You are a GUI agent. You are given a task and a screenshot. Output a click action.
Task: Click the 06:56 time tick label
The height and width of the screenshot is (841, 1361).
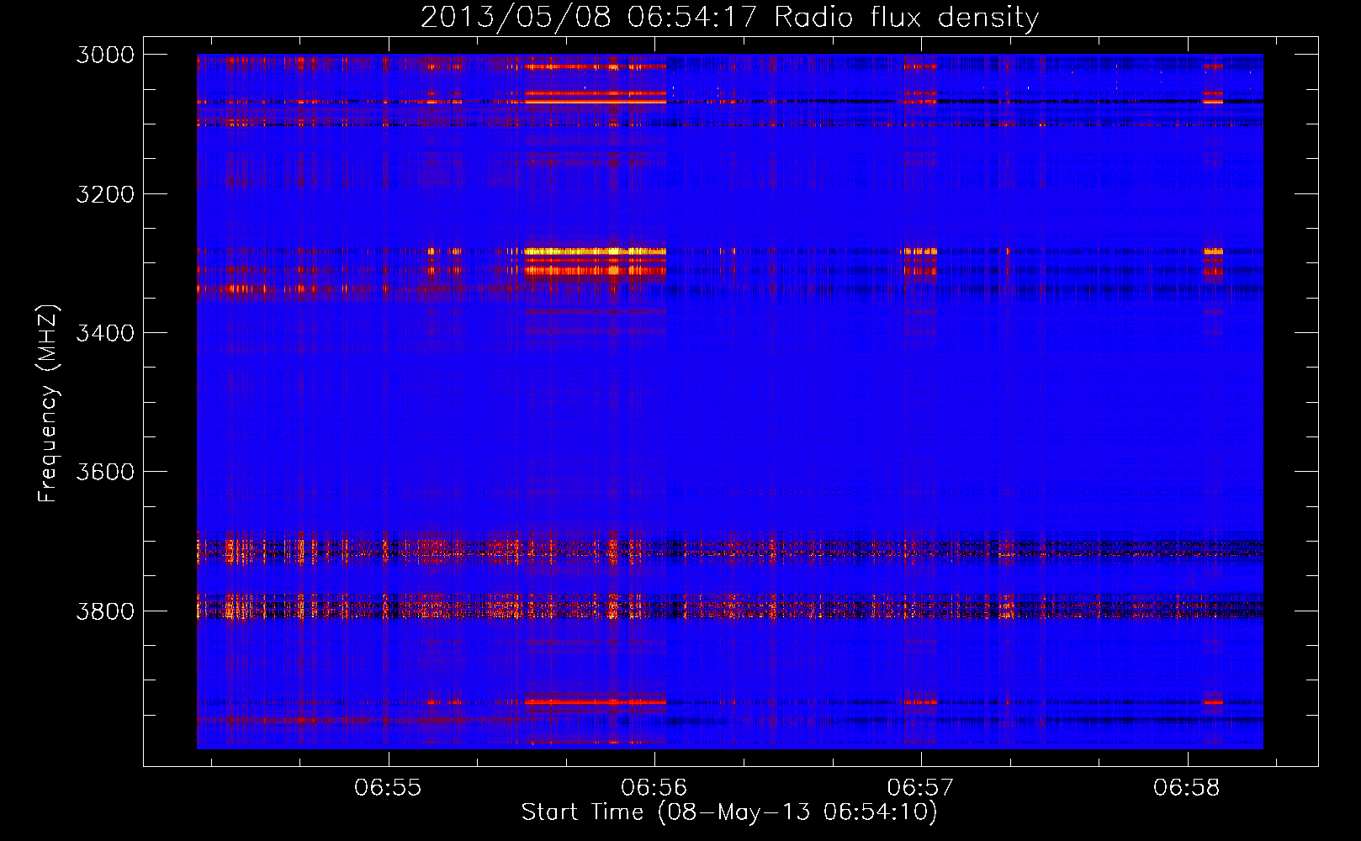point(654,788)
